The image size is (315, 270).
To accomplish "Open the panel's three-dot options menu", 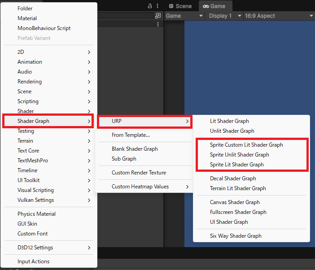I will pos(158,6).
